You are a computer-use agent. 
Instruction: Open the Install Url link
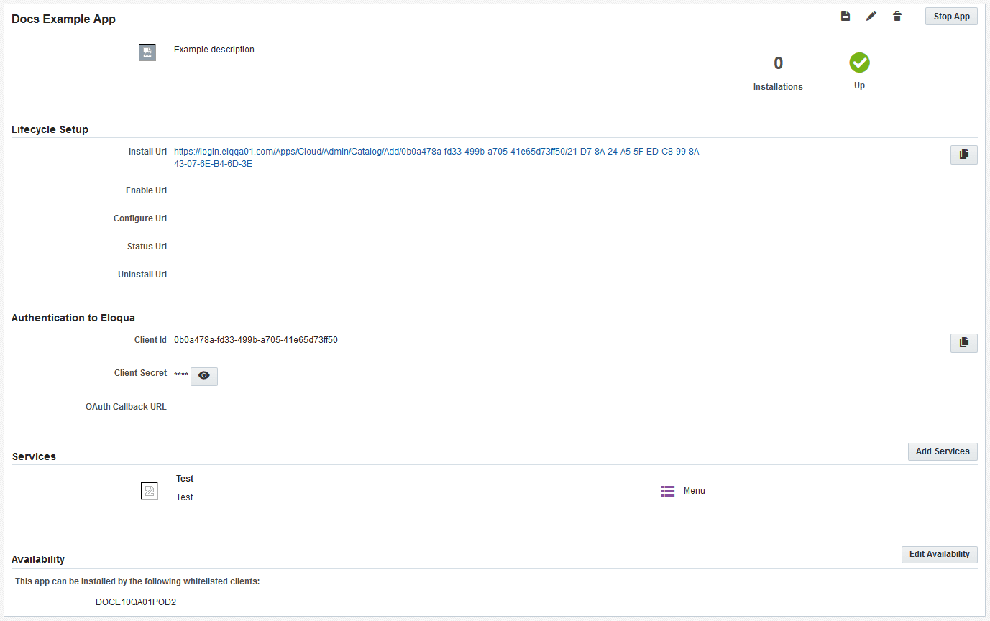click(x=438, y=157)
